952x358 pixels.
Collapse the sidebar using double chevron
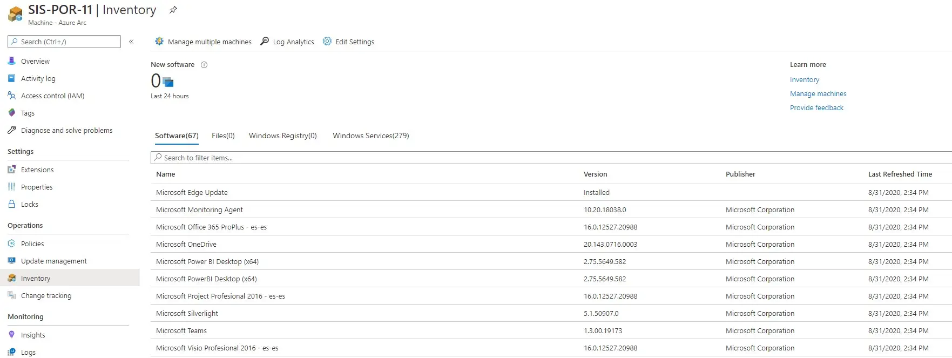coord(131,42)
